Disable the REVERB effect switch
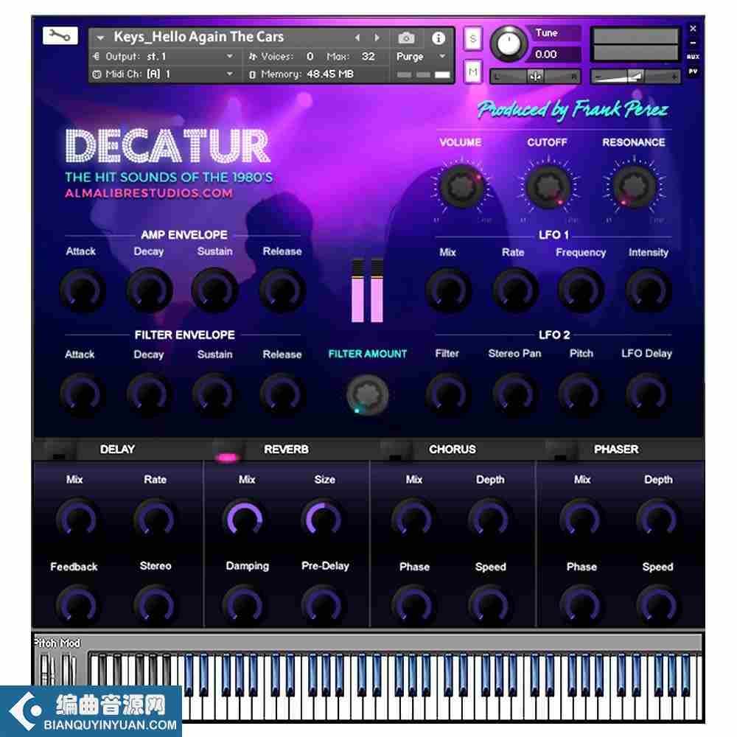Viewport: 737px width, 737px height. tap(228, 450)
